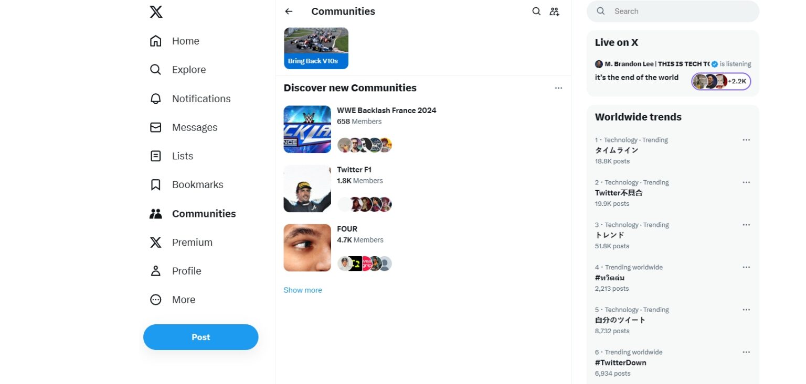Screen dimensions: 806x384
Task: Click the X logo at the top
Action: point(156,11)
